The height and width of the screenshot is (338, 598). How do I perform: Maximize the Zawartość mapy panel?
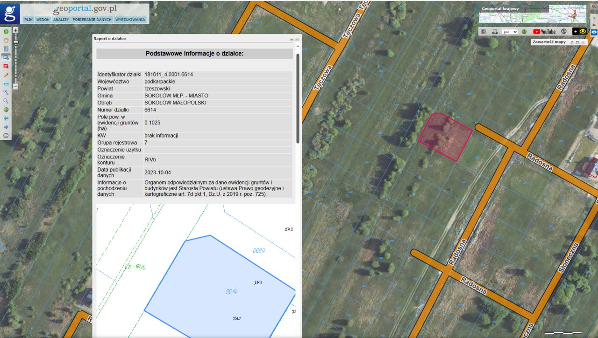(x=577, y=42)
